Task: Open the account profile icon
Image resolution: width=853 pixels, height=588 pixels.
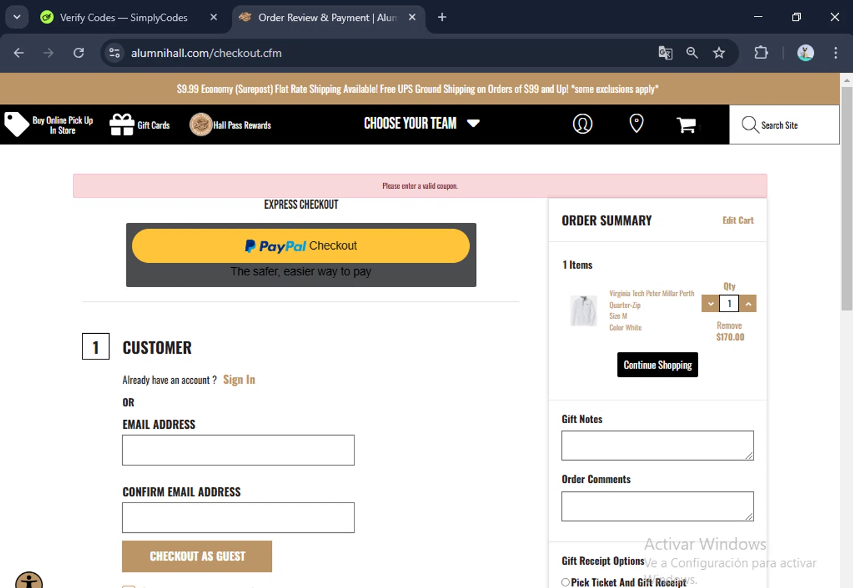Action: (x=582, y=123)
